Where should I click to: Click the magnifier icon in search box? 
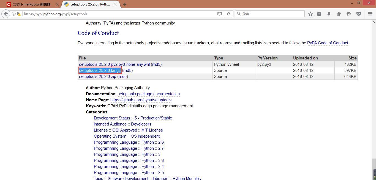click(x=239, y=14)
